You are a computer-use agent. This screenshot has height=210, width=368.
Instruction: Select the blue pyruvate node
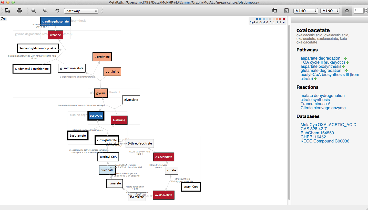pyautogui.click(x=96, y=116)
